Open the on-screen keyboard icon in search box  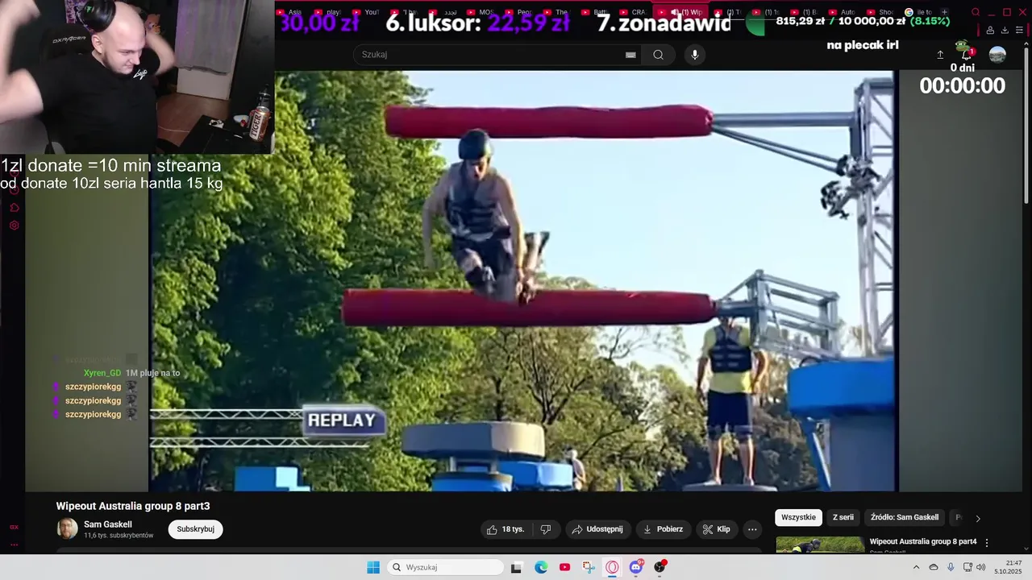[630, 55]
